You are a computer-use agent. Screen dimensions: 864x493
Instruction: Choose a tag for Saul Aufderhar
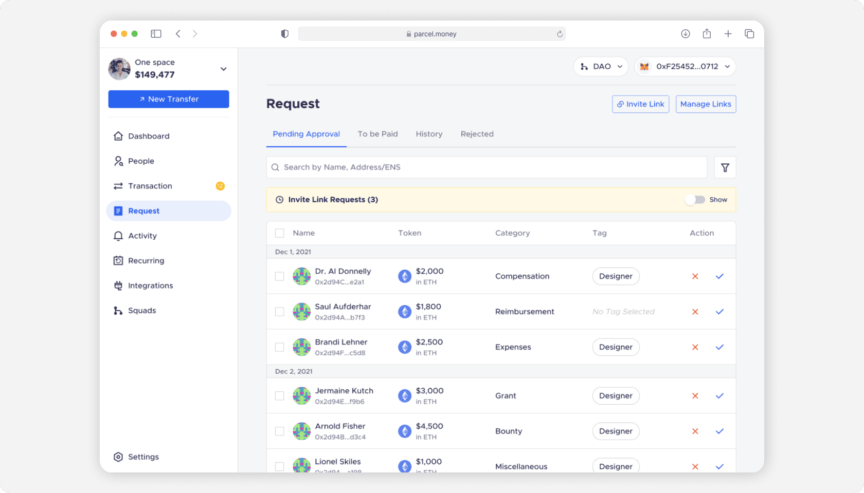(623, 312)
